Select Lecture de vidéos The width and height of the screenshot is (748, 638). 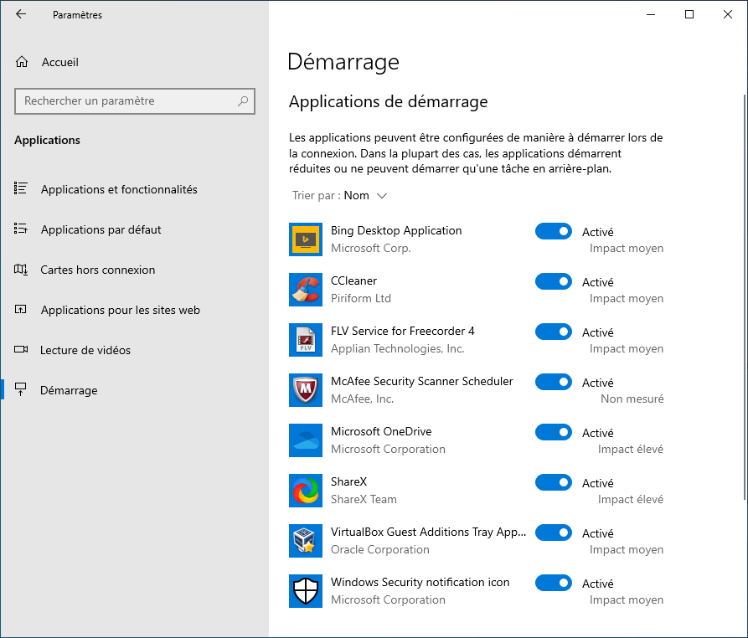135,350
